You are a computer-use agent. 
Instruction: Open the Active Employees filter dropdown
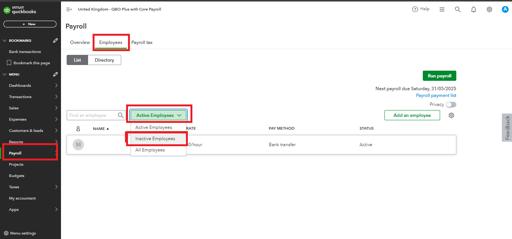pos(158,115)
